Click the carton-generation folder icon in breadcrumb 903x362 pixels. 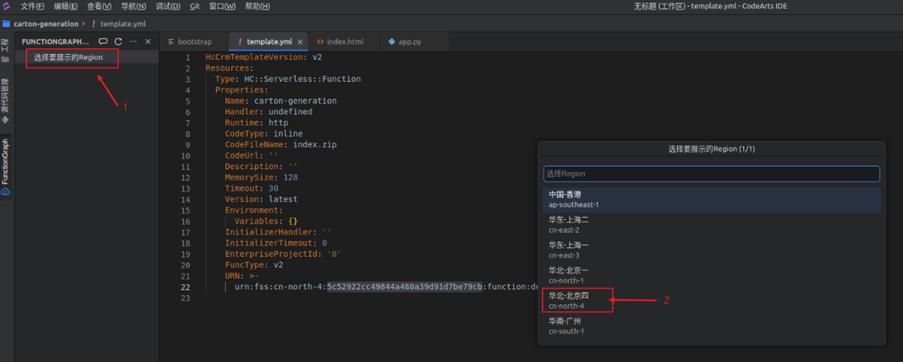pyautogui.click(x=6, y=24)
